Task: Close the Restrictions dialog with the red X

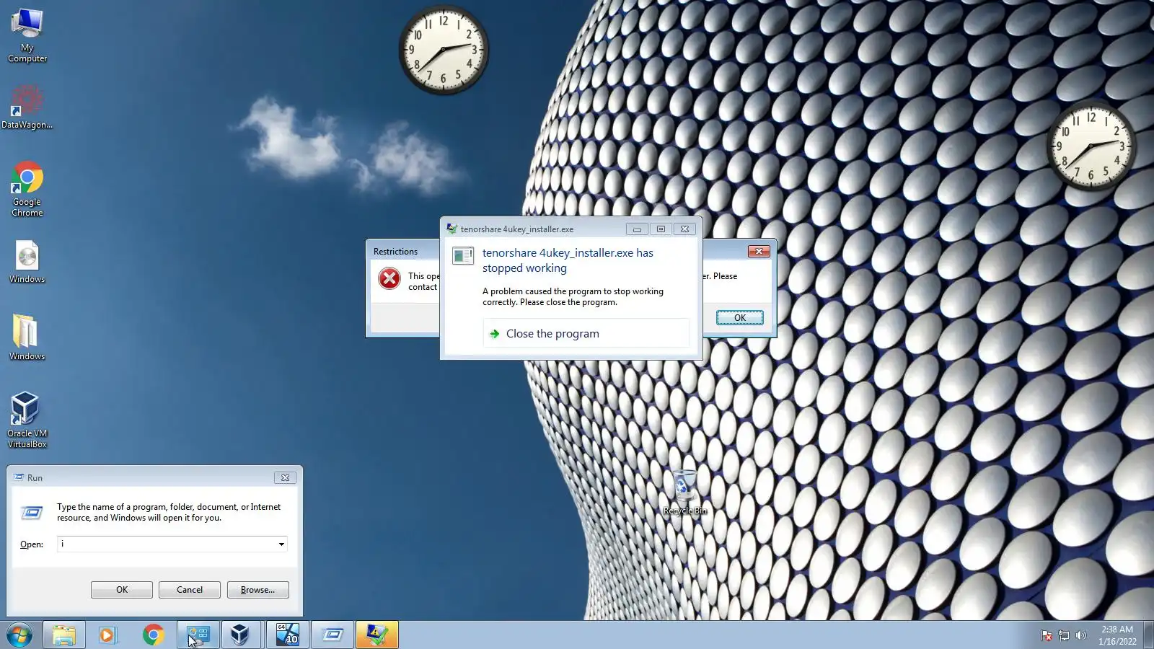Action: point(759,252)
